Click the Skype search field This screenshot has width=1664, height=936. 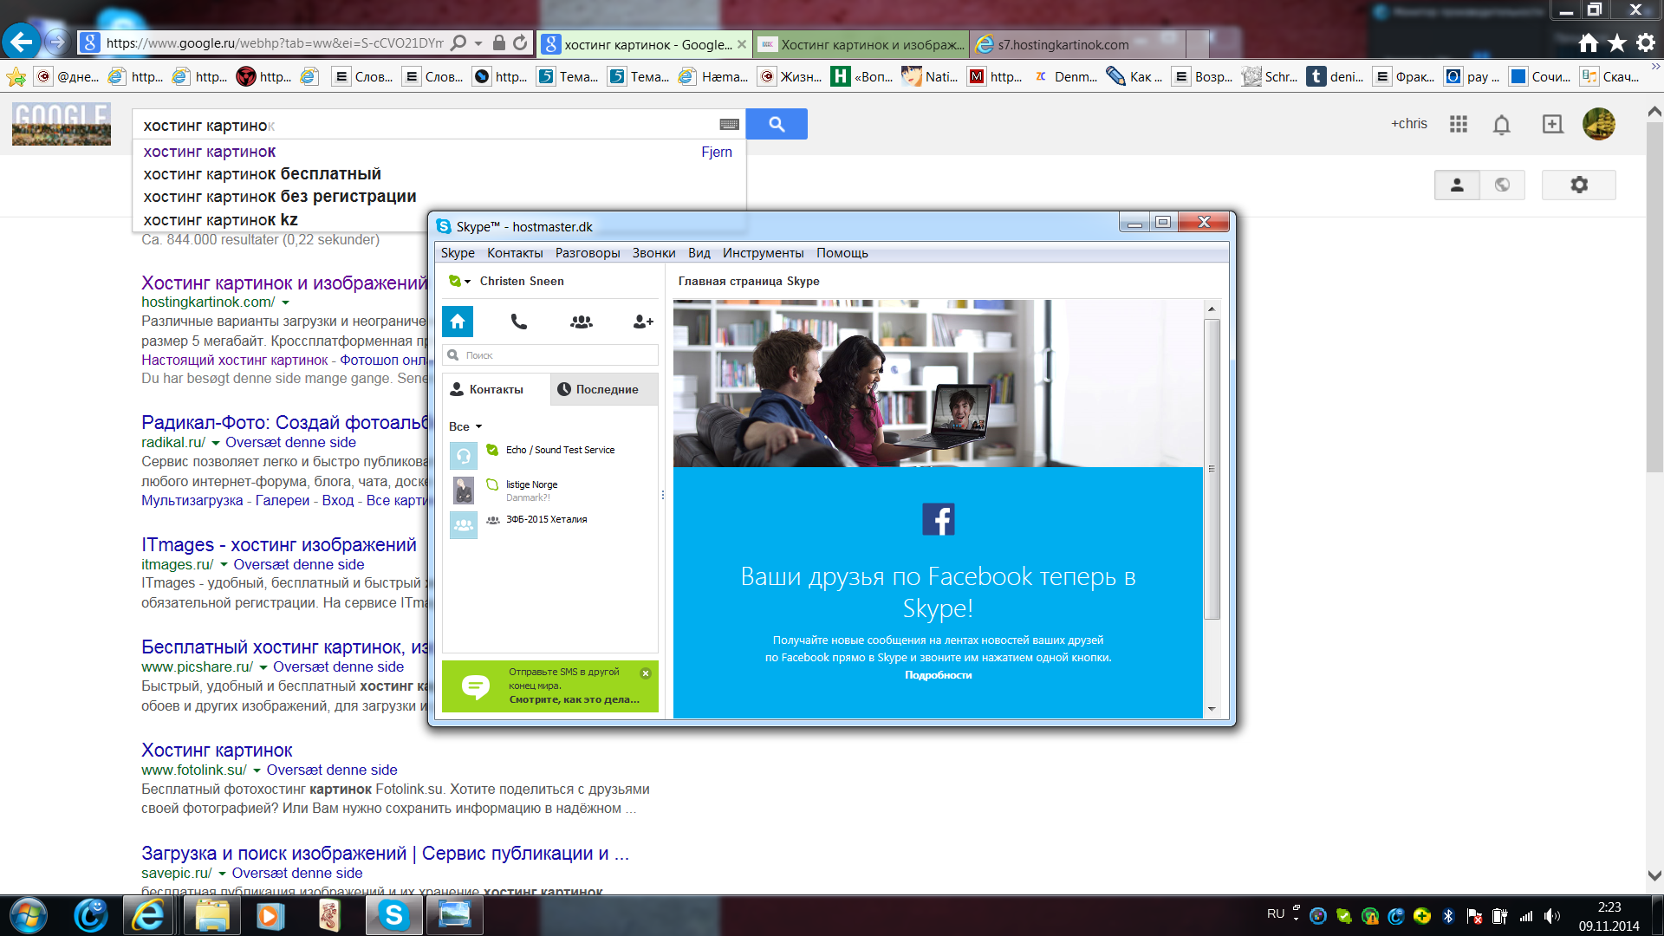(x=550, y=355)
